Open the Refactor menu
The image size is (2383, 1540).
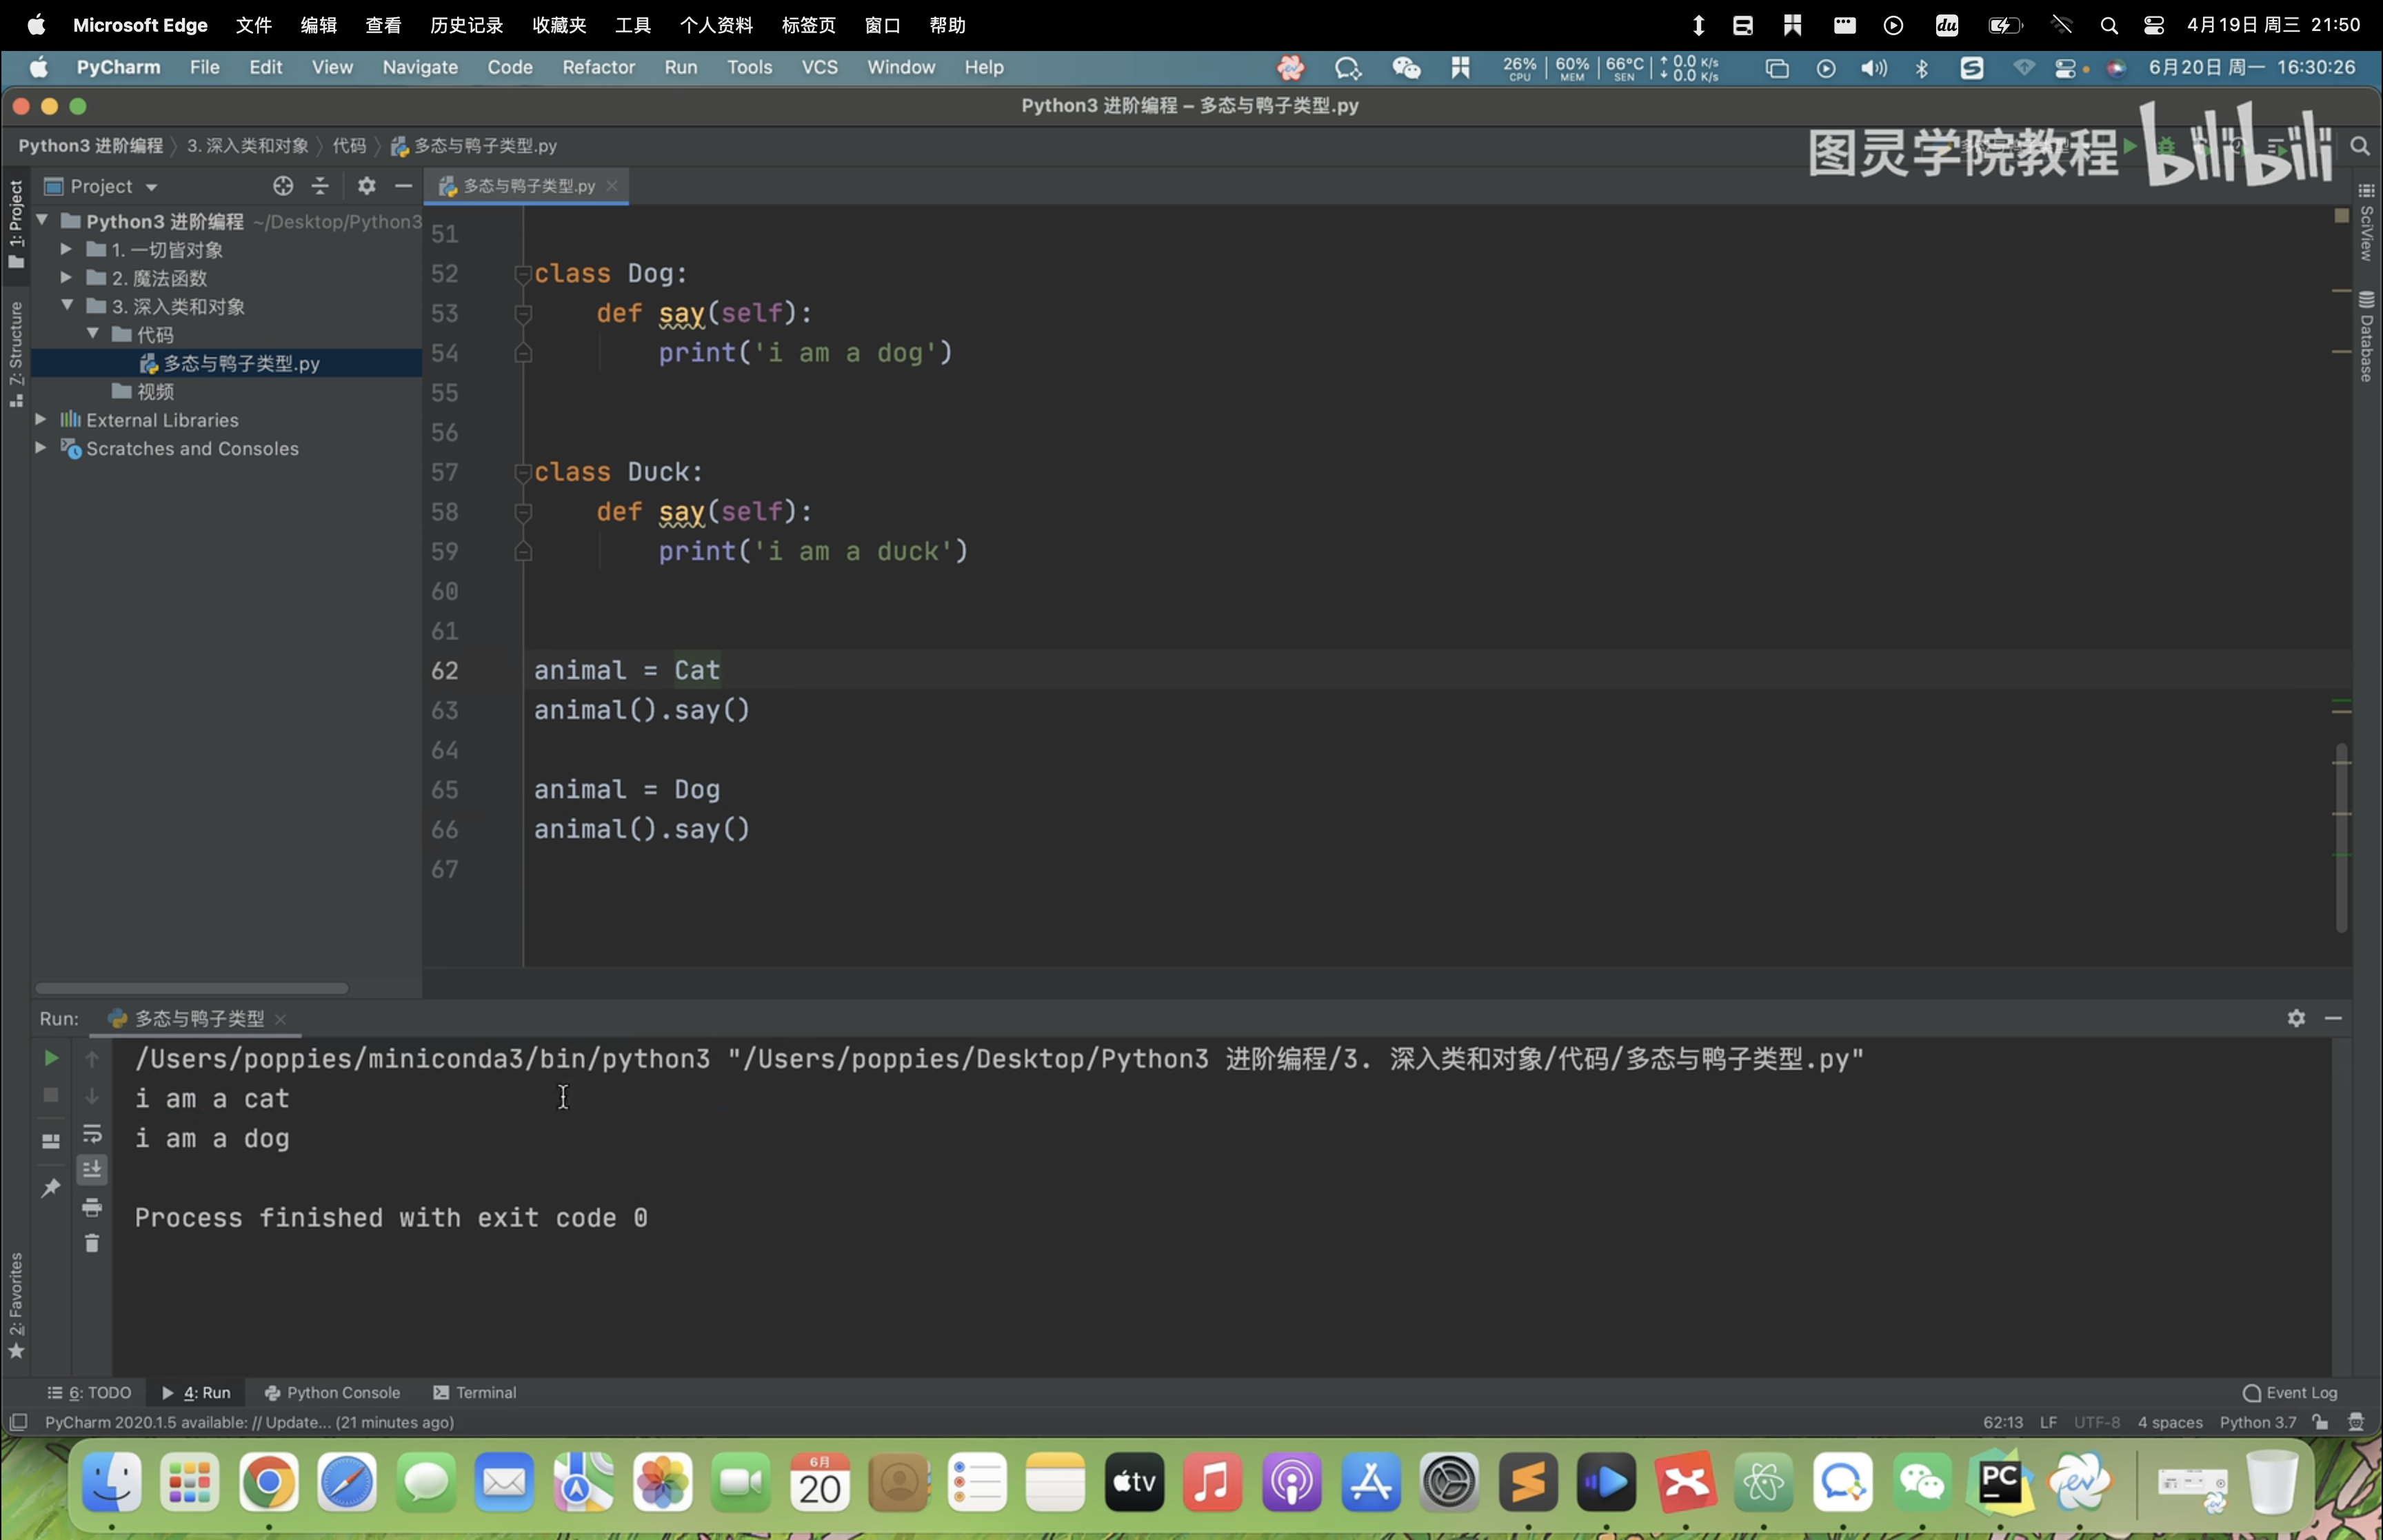(x=598, y=67)
